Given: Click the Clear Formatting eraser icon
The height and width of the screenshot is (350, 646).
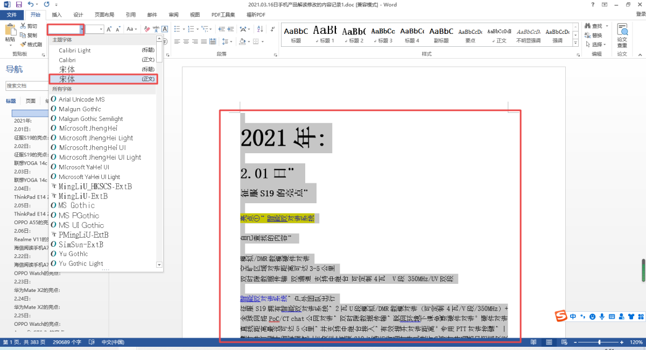Looking at the screenshot, I should pyautogui.click(x=147, y=29).
